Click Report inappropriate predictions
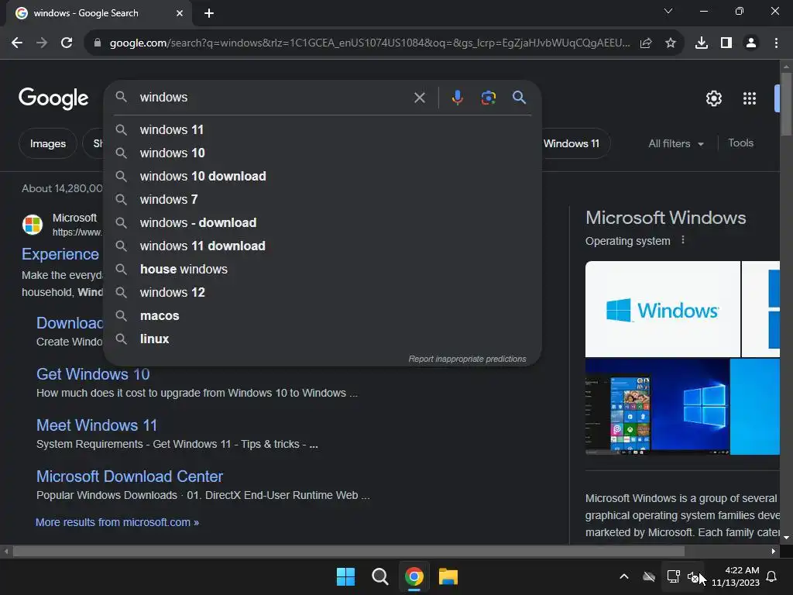793x595 pixels. point(467,359)
